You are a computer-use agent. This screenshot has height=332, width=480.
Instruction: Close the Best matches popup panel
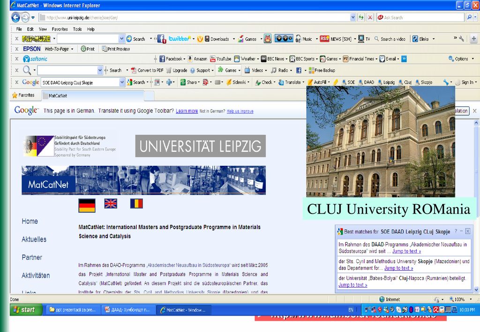point(468,231)
